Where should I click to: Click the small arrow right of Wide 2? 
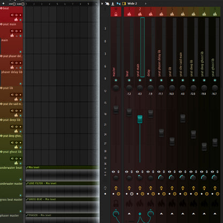click(146, 4)
